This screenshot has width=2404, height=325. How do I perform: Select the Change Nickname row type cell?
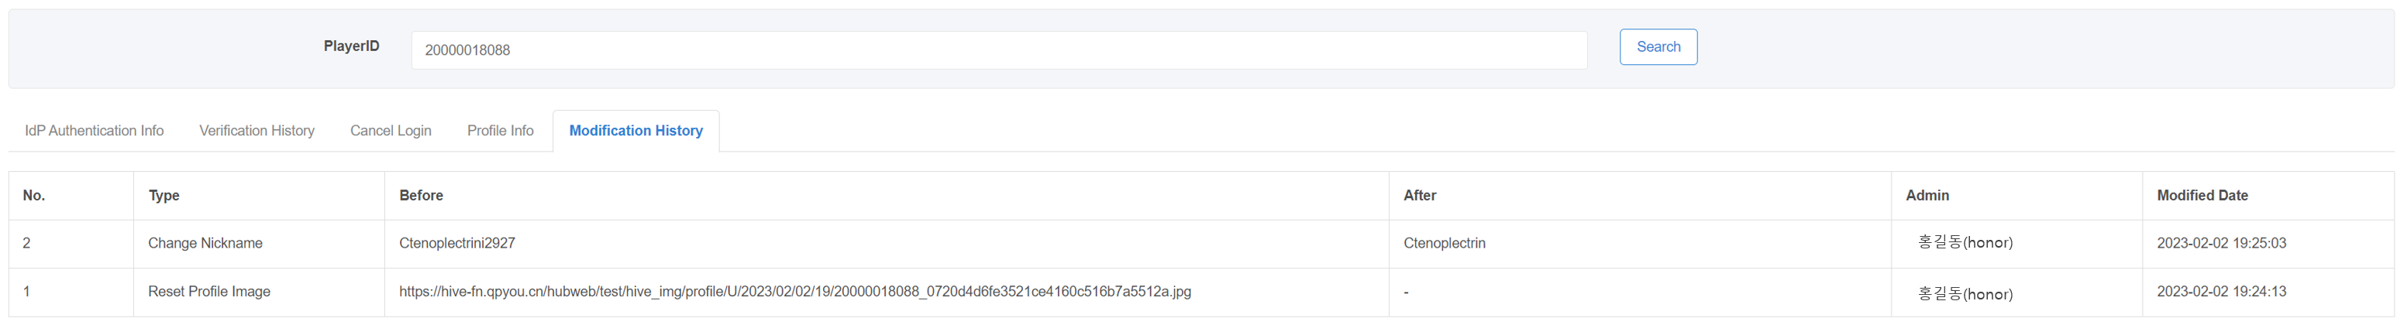tap(259, 243)
